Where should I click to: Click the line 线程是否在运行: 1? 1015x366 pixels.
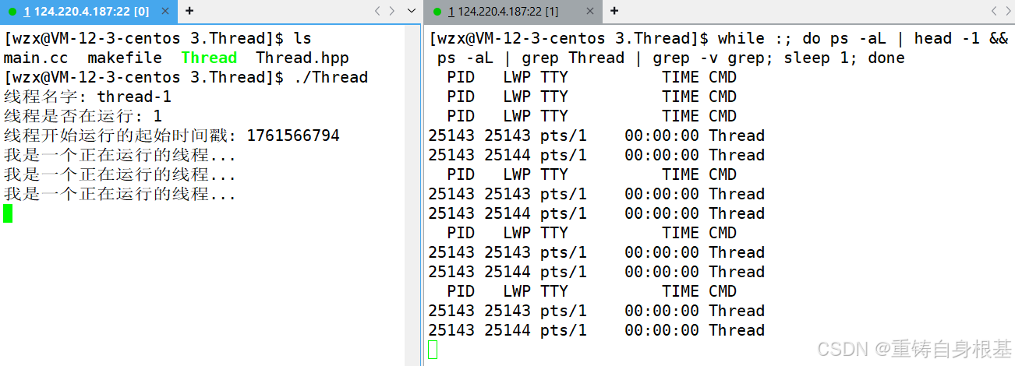click(x=83, y=116)
